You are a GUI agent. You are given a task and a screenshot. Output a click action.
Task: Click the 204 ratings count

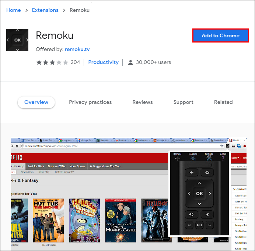pos(75,62)
